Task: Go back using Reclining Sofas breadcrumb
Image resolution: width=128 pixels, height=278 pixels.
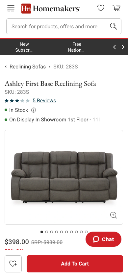Action: (28, 67)
